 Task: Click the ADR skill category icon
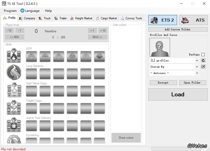(x=14, y=55)
